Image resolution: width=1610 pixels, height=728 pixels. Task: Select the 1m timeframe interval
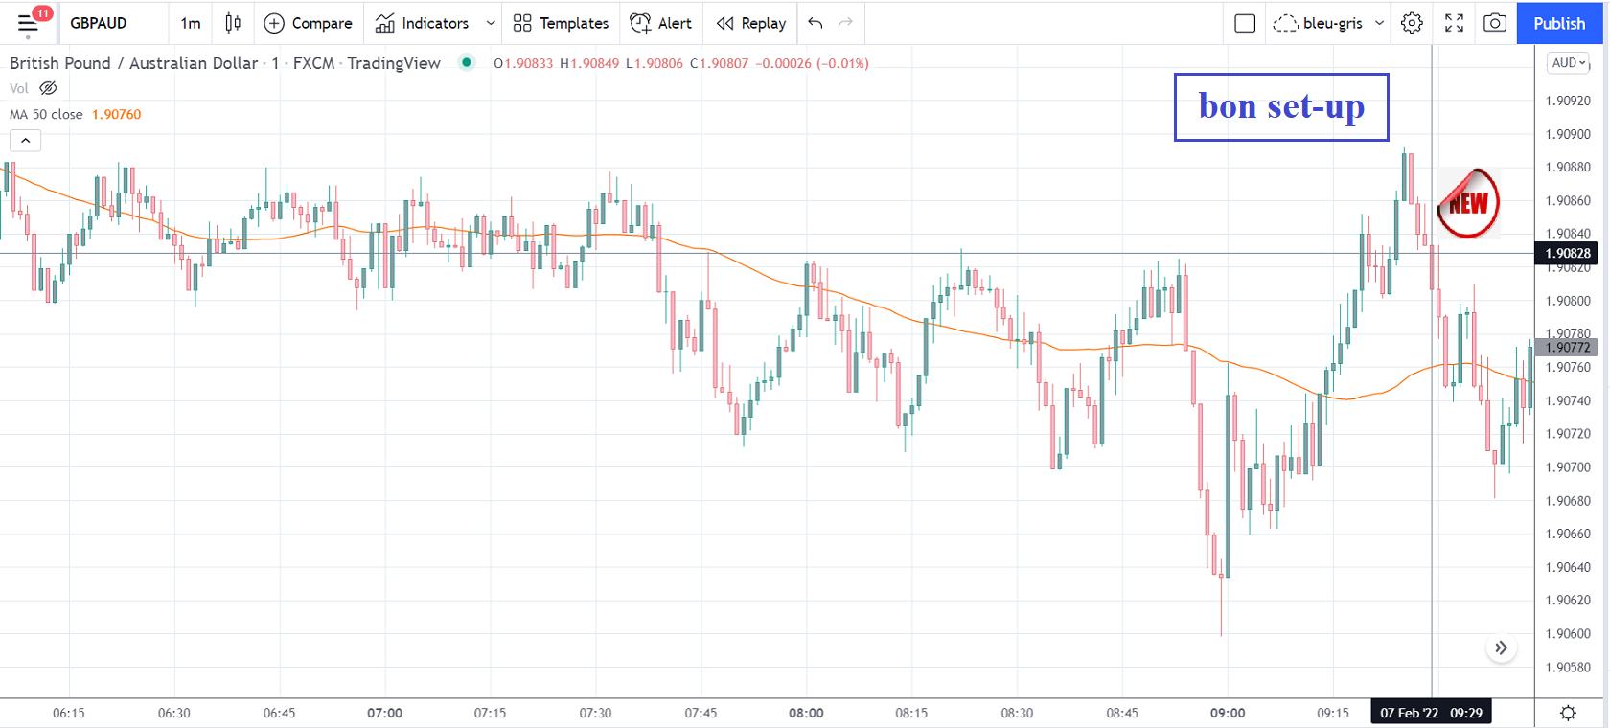(x=191, y=23)
